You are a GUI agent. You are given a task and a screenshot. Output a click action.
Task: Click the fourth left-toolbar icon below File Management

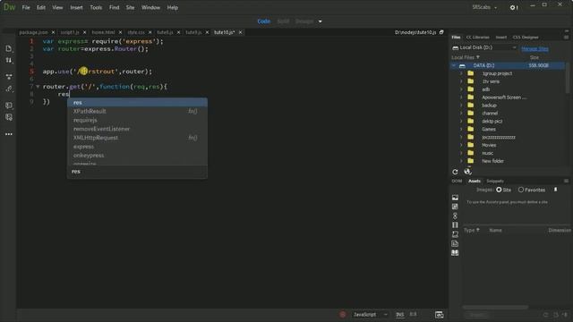pos(9,89)
